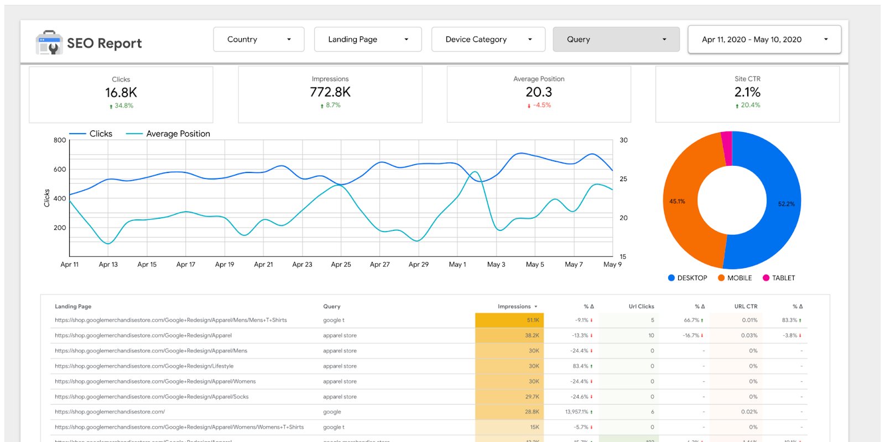This screenshot has height=442, width=885.
Task: Click the 'google' query cell
Action: click(332, 412)
